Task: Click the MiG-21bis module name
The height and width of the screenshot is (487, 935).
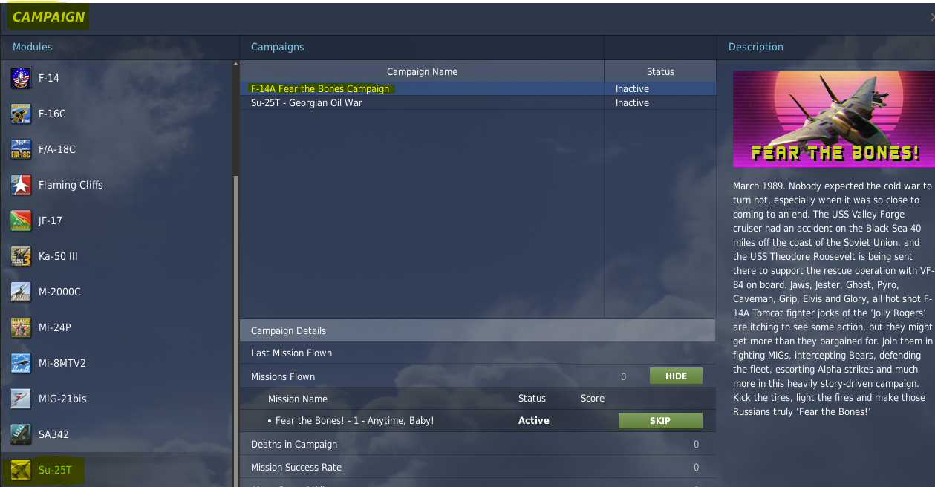Action: click(x=62, y=399)
